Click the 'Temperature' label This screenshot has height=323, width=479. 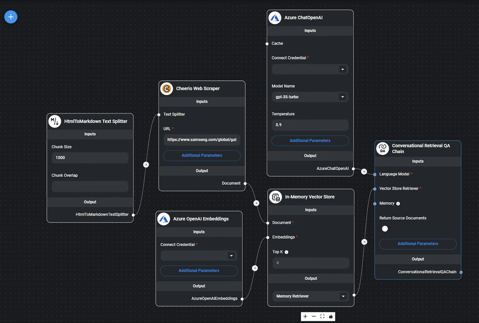click(x=283, y=114)
